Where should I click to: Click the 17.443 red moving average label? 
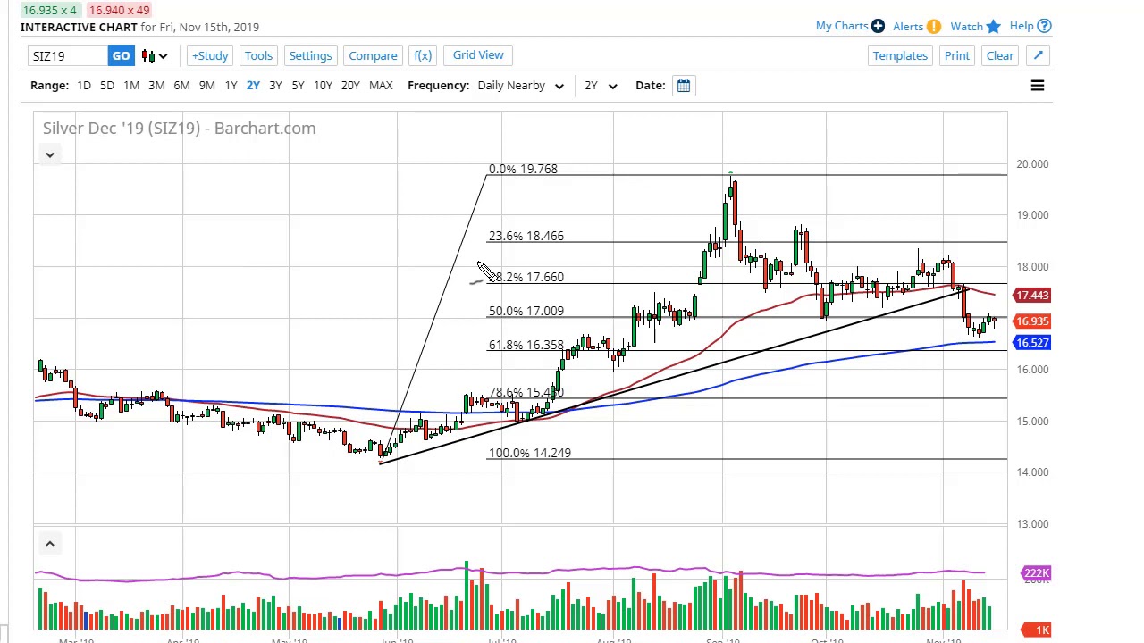click(x=1032, y=295)
